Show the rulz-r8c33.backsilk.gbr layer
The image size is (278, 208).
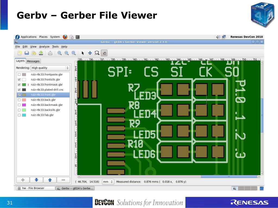pyautogui.click(x=19, y=110)
